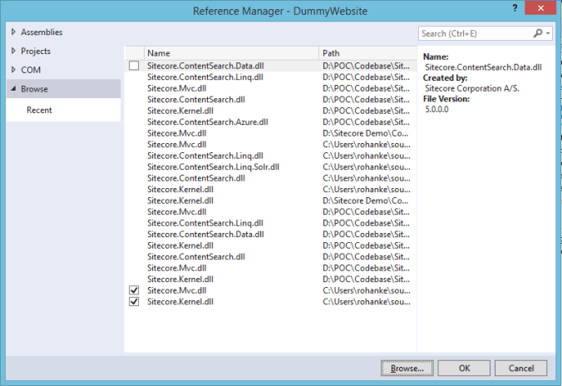Expand the Projects category
The image size is (562, 386).
click(12, 52)
